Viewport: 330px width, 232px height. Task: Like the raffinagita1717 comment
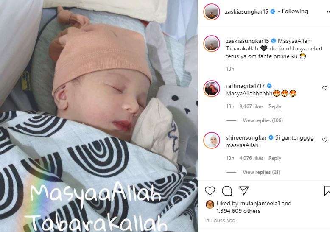coord(325,88)
